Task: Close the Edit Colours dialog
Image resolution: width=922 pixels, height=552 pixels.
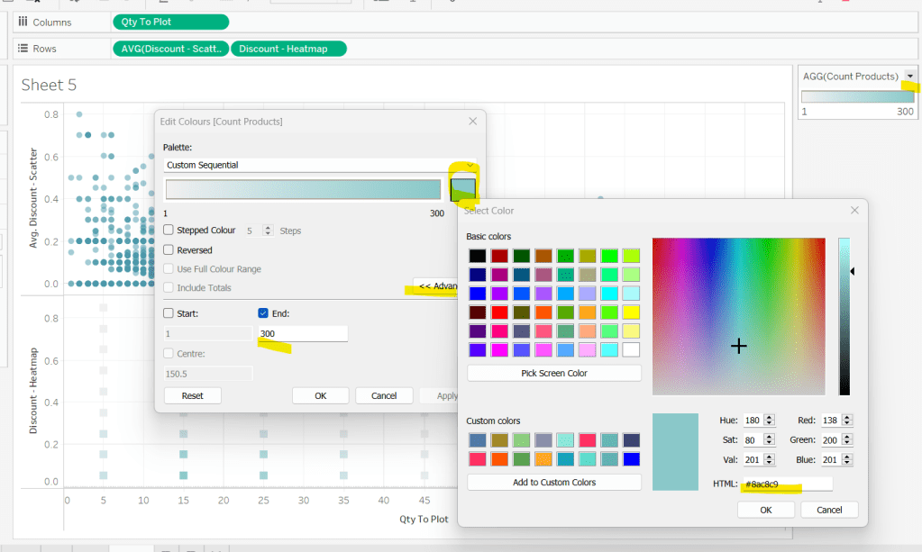Action: click(x=472, y=121)
